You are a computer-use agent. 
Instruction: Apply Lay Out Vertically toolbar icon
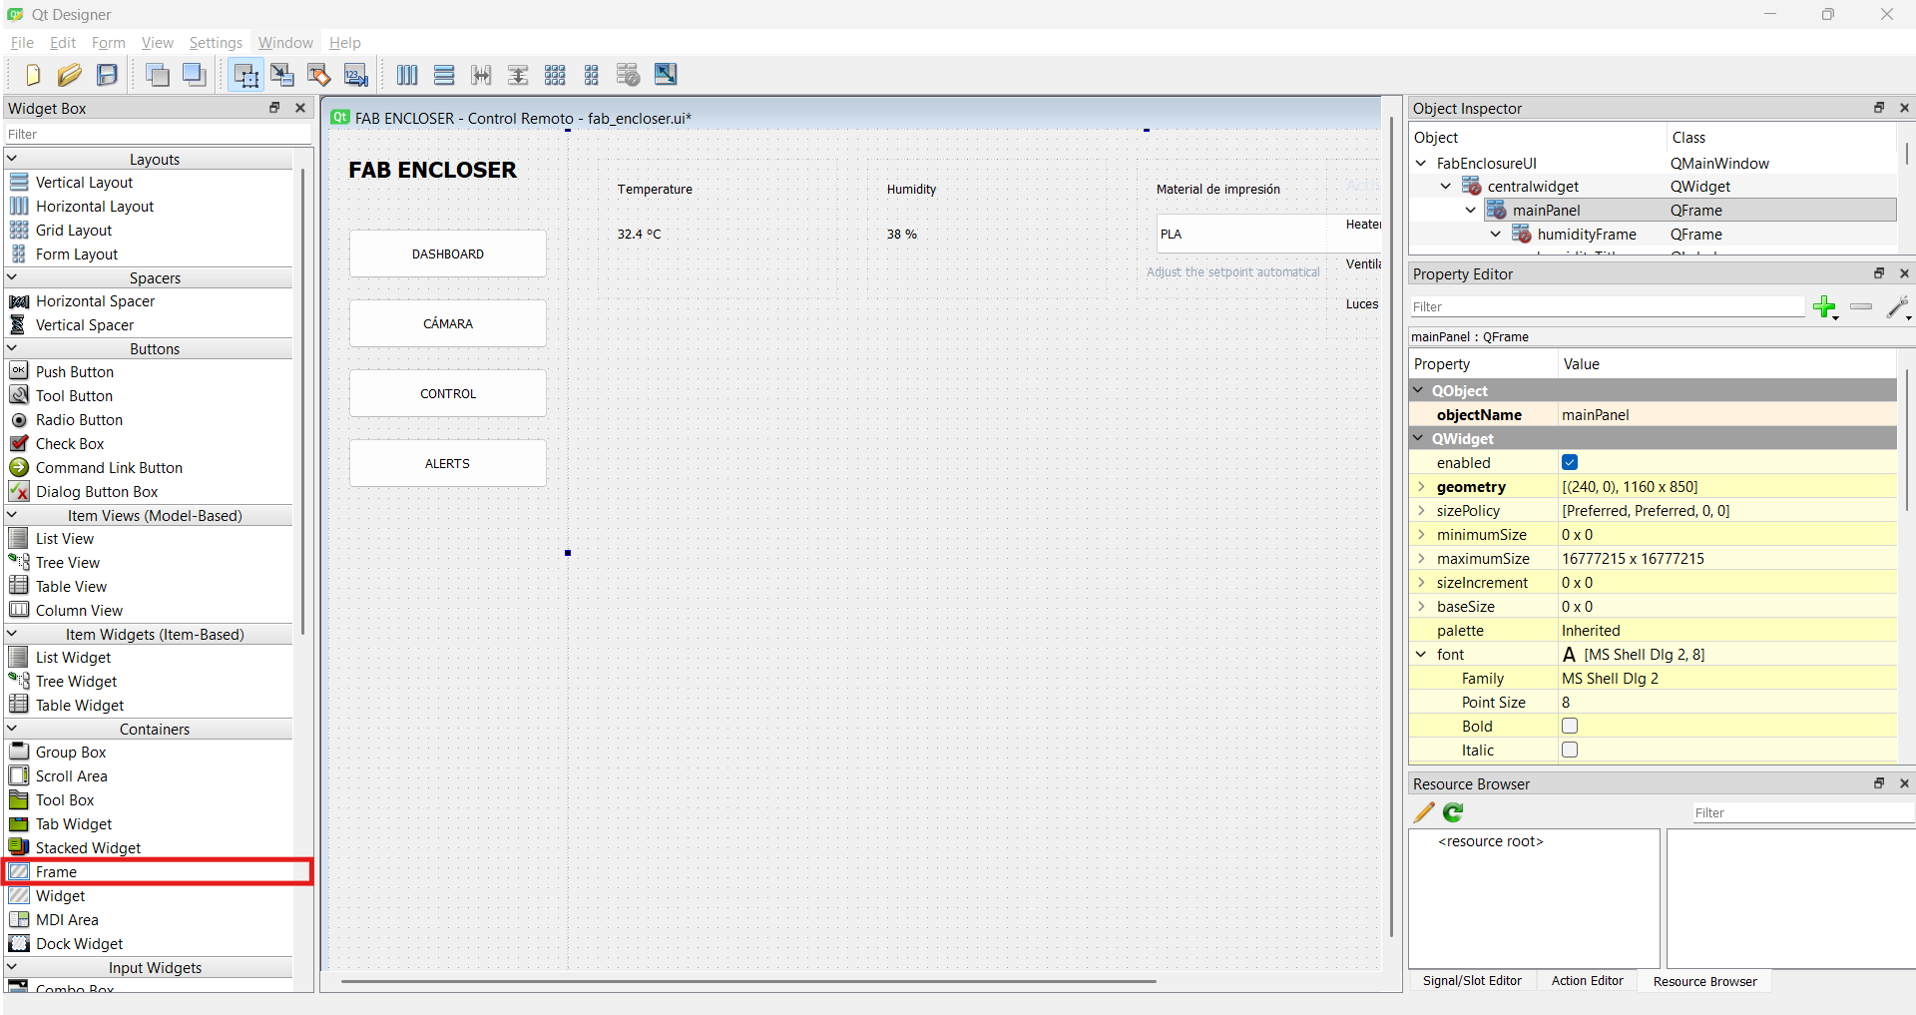(444, 75)
